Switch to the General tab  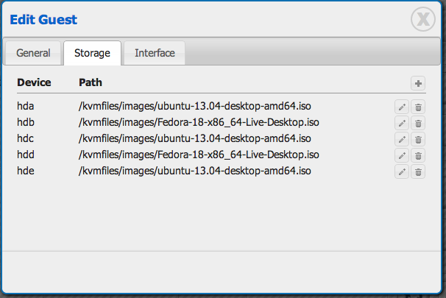coord(33,53)
